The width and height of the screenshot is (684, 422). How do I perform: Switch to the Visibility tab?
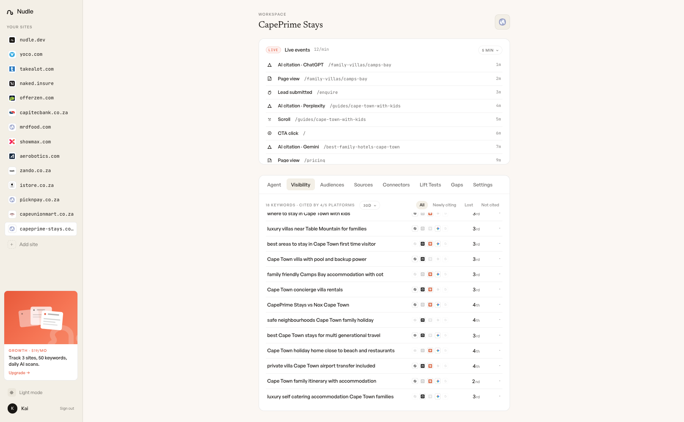tap(301, 185)
